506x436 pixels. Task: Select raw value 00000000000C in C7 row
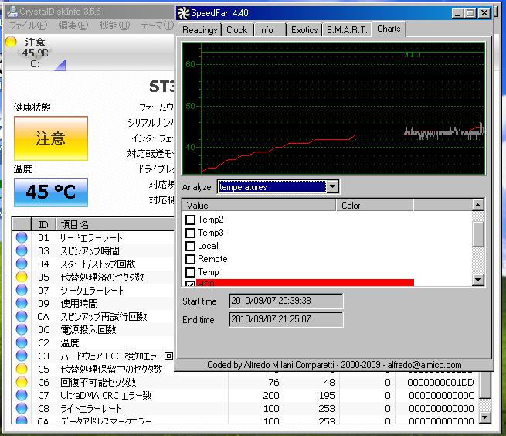click(x=441, y=396)
